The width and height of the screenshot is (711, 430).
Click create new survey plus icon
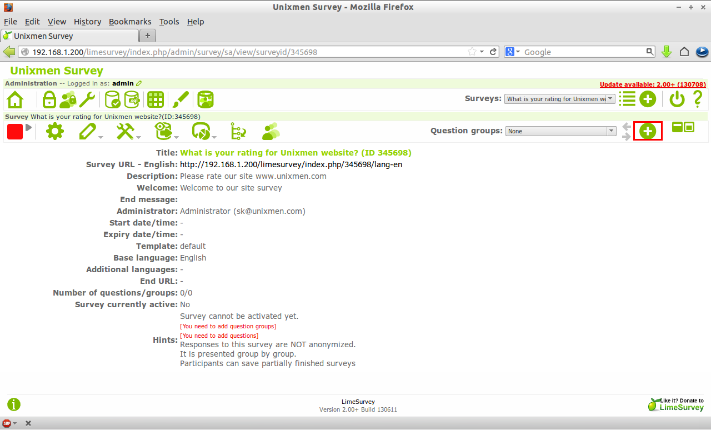coord(648,99)
